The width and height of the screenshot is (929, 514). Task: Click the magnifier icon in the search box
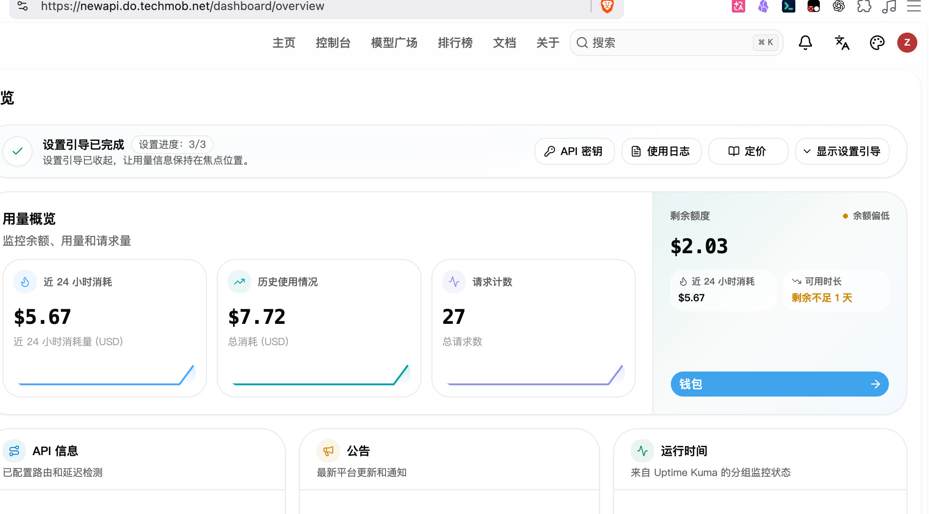582,43
